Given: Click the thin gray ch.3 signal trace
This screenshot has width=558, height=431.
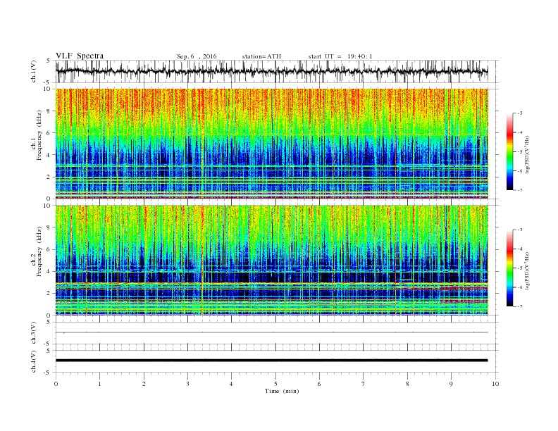Looking at the screenshot, I should coord(272,332).
